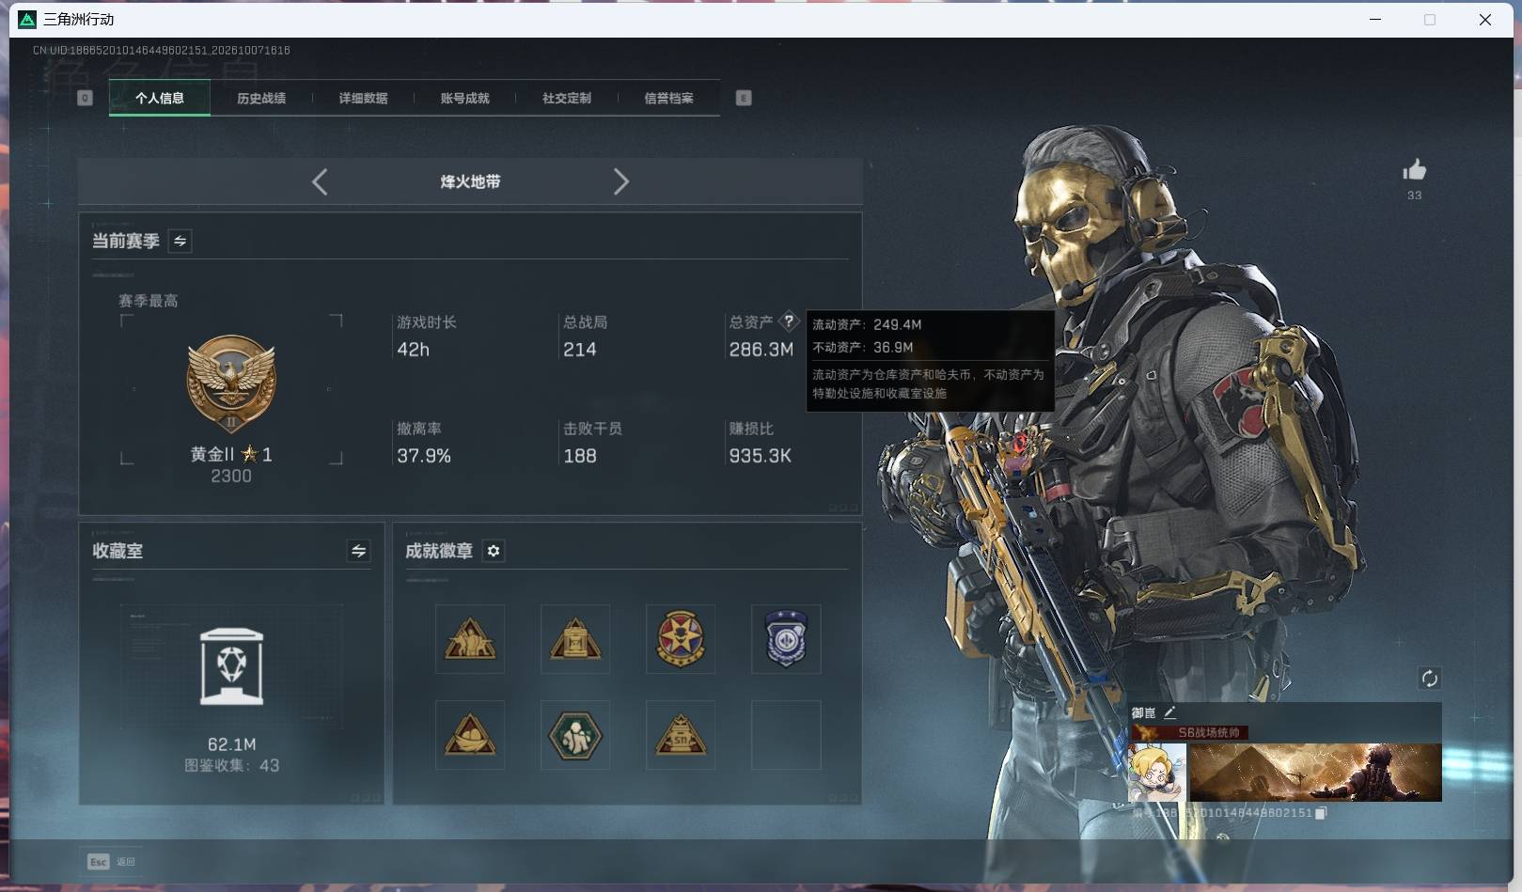Select the gold S11 pyramid badge
Image resolution: width=1522 pixels, height=892 pixels.
[x=681, y=735]
